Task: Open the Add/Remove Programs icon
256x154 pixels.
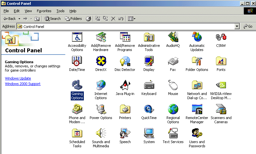Action: (125, 38)
